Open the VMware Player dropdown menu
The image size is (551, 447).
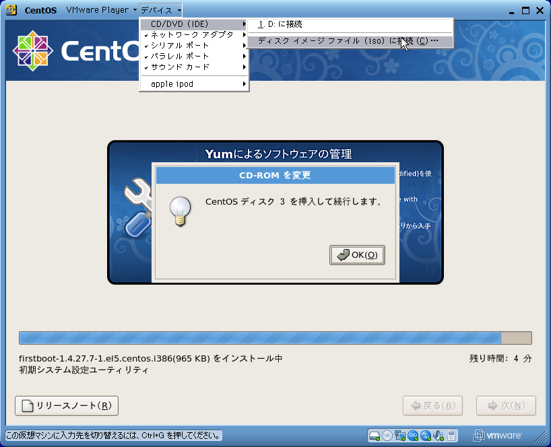click(x=101, y=10)
